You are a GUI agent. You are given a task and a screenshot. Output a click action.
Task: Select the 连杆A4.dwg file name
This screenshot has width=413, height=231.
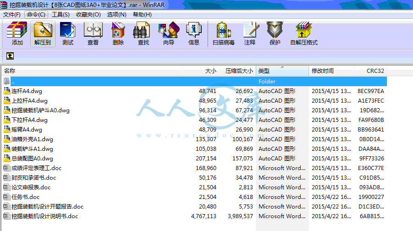coord(27,91)
